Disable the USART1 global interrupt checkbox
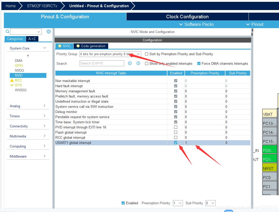This screenshot has height=212, width=279. click(x=176, y=143)
